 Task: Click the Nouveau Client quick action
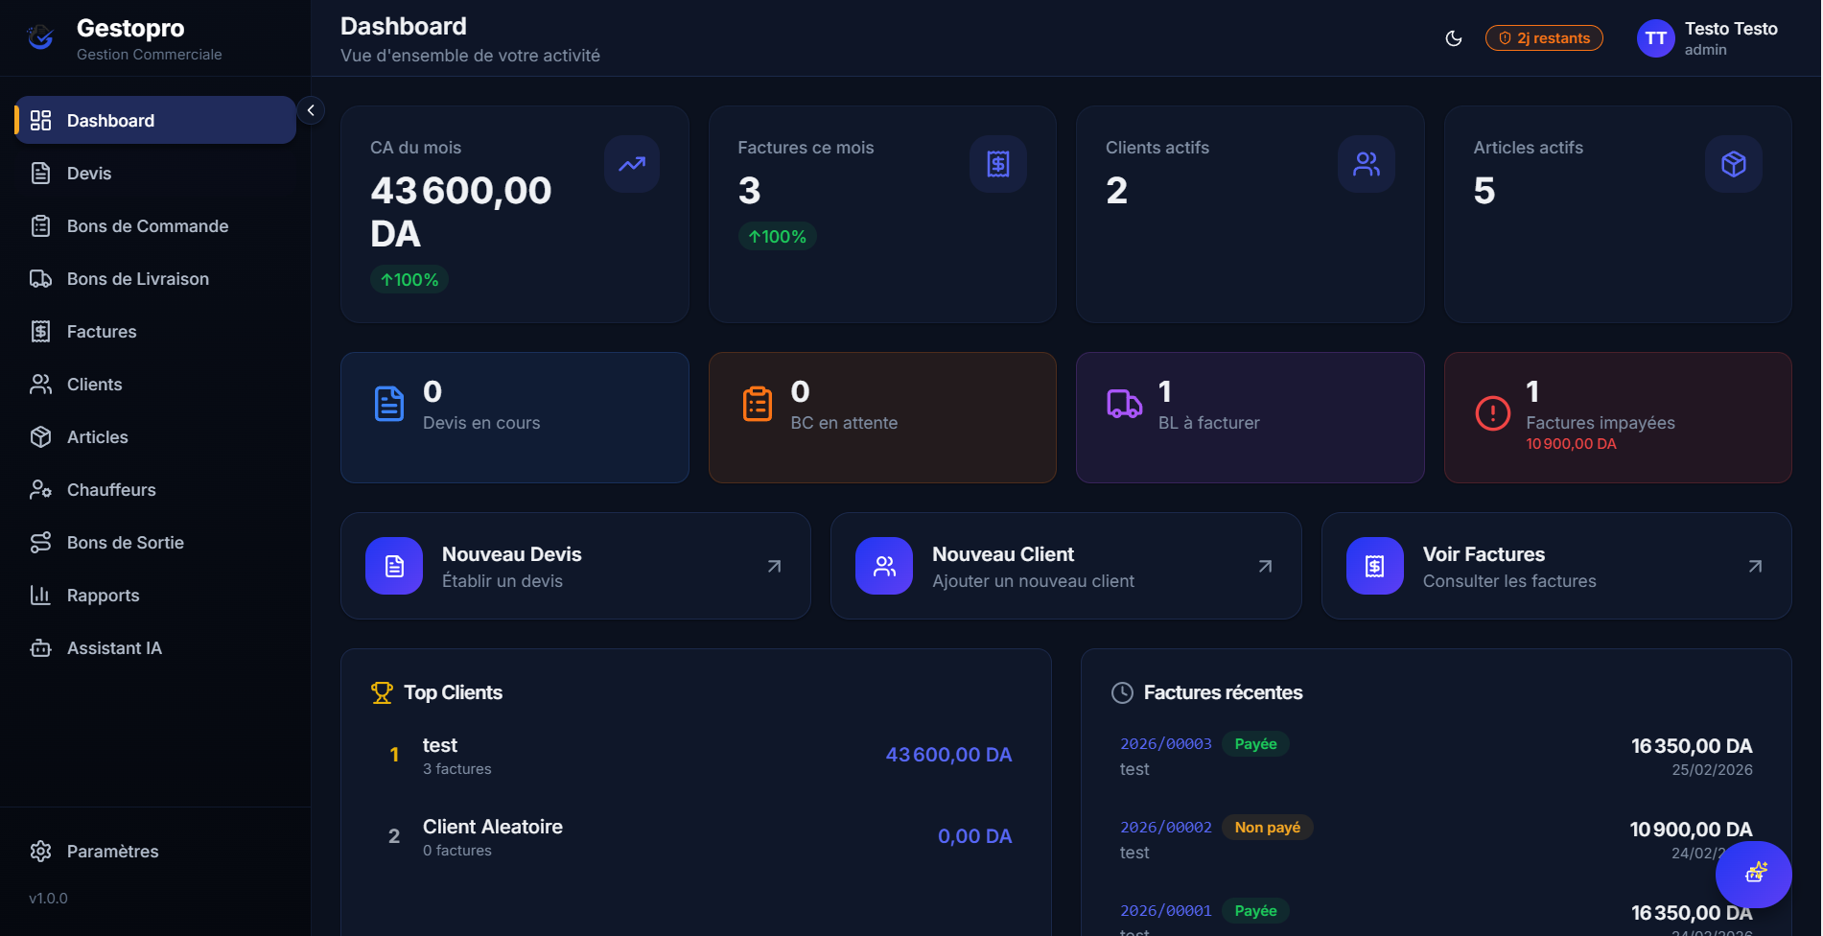(1065, 566)
